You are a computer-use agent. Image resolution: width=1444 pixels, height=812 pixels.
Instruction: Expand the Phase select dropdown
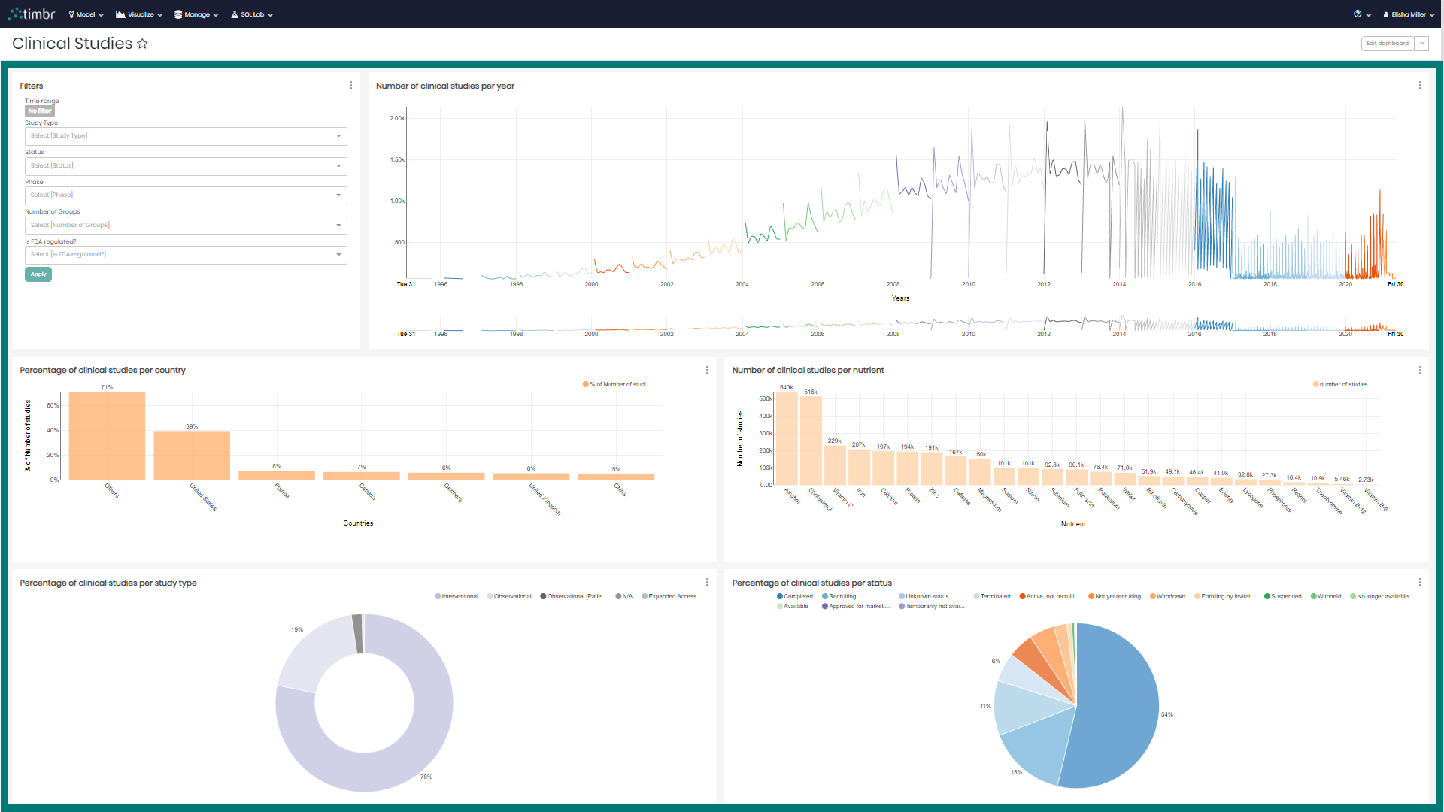pos(185,195)
